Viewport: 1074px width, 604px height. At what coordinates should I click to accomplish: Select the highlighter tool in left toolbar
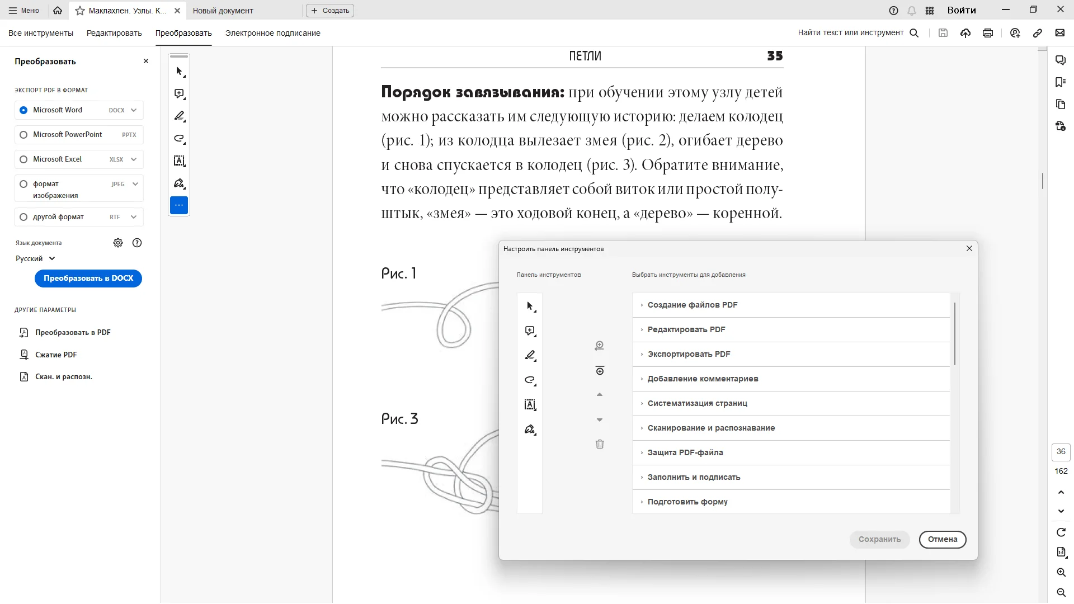(179, 116)
